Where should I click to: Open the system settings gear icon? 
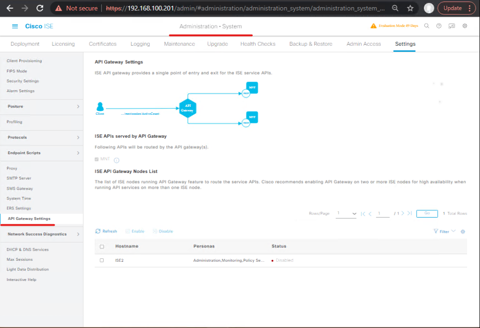tap(465, 26)
